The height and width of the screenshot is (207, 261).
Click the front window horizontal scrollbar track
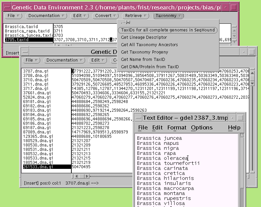[111, 176]
